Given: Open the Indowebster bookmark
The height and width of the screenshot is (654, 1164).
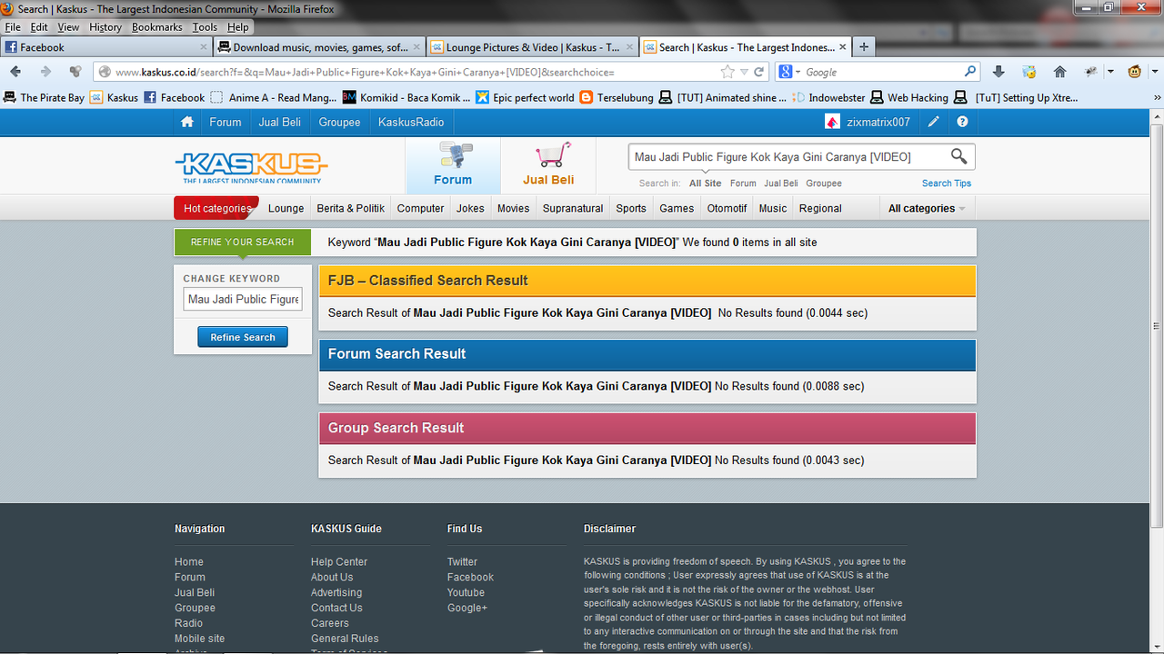Looking at the screenshot, I should point(828,97).
